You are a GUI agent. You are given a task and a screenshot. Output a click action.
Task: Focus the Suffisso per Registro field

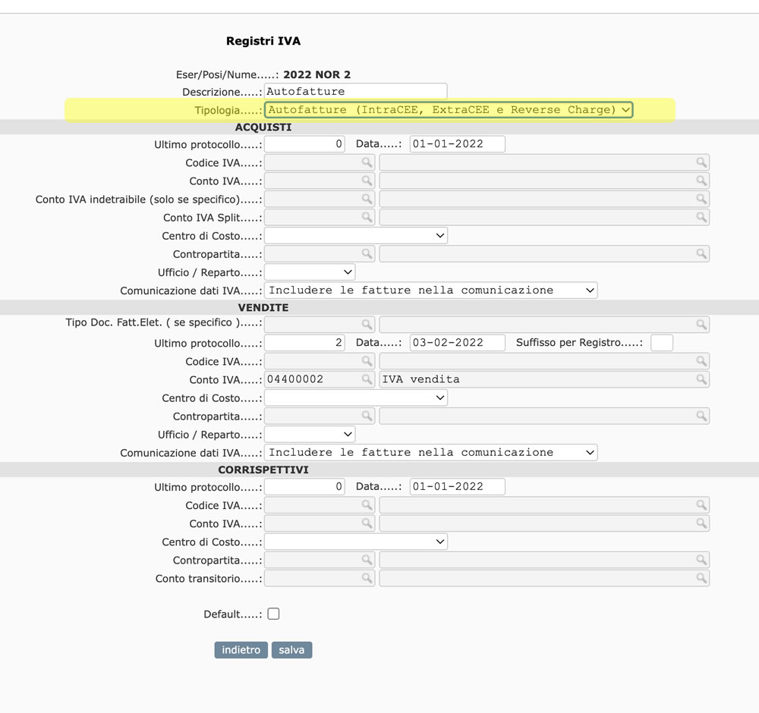point(662,343)
